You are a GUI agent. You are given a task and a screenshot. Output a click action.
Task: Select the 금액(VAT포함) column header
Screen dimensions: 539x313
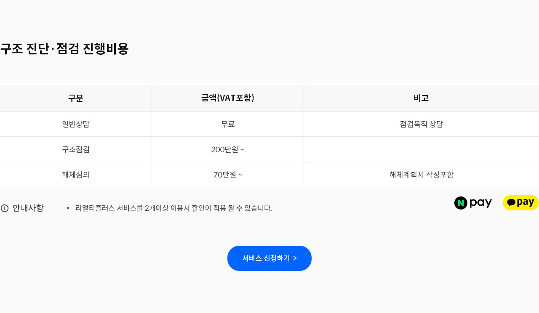228,98
